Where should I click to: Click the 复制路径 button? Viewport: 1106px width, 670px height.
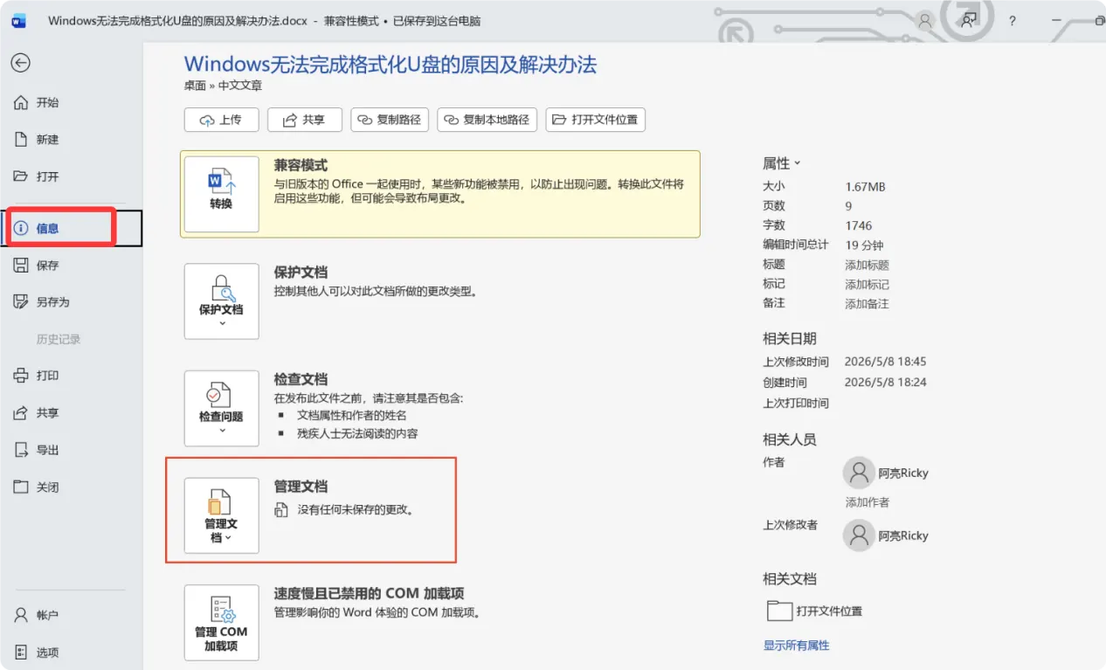389,120
